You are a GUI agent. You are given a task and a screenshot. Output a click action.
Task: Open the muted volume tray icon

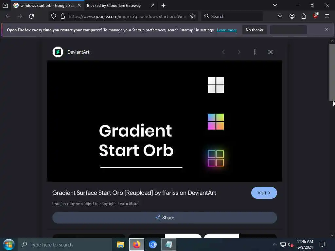tap(291, 244)
